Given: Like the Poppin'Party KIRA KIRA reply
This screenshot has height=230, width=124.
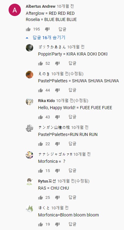Looking at the screenshot, I should [41, 64].
